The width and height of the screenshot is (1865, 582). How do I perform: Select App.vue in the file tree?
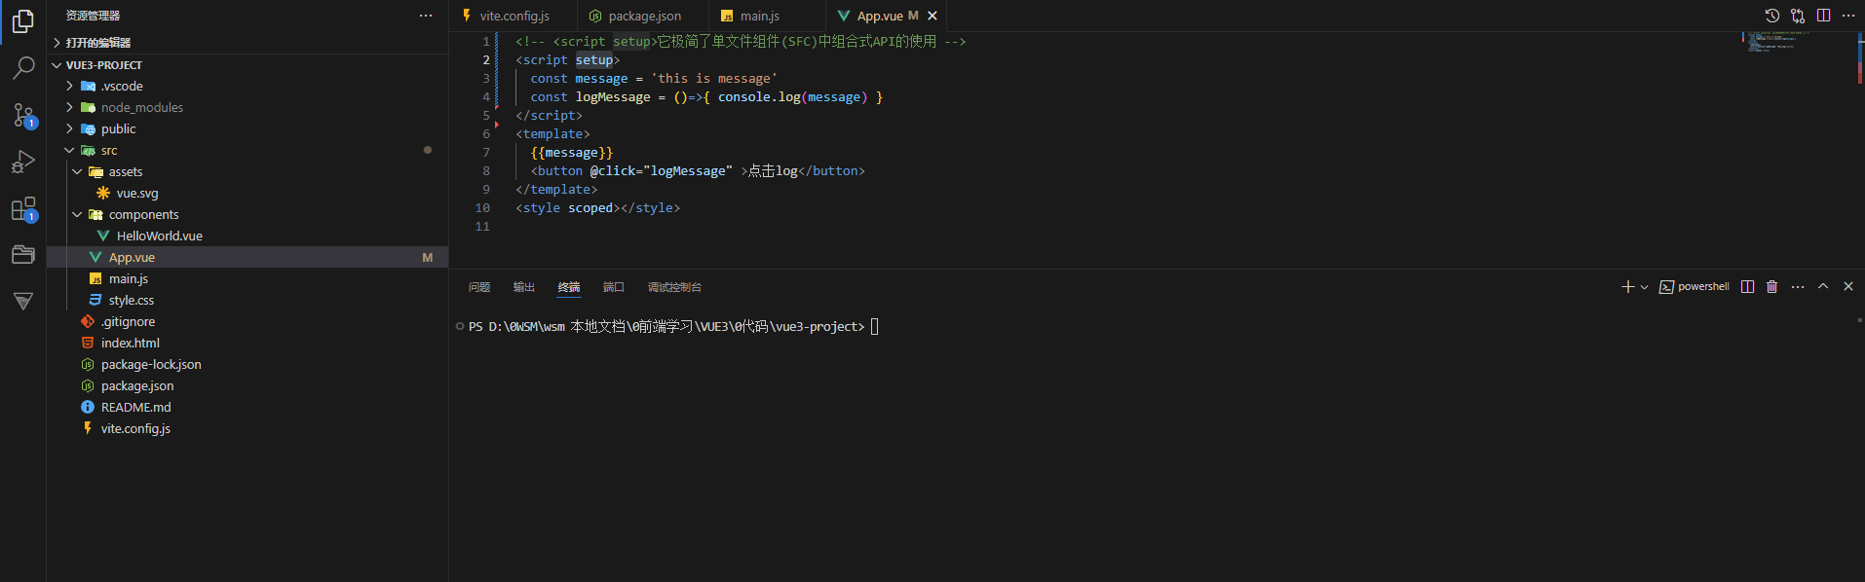click(247, 258)
